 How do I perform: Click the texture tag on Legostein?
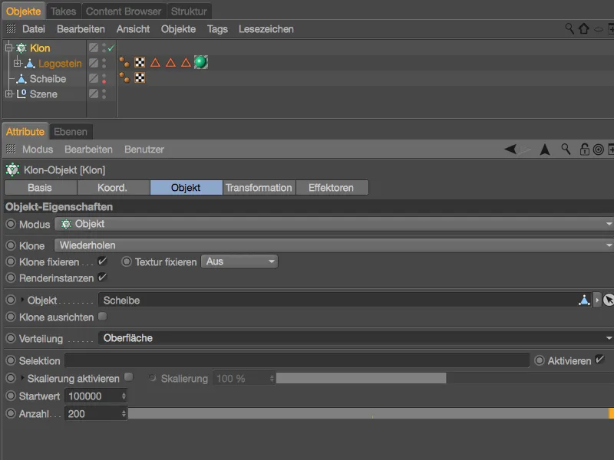point(140,63)
